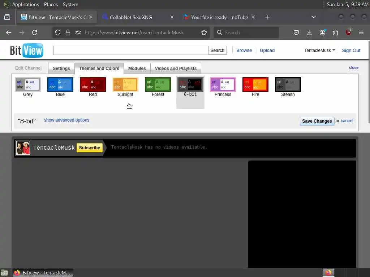Screen dimensions: 370x277
Task: Sign Out of BitView
Action: click(351, 50)
